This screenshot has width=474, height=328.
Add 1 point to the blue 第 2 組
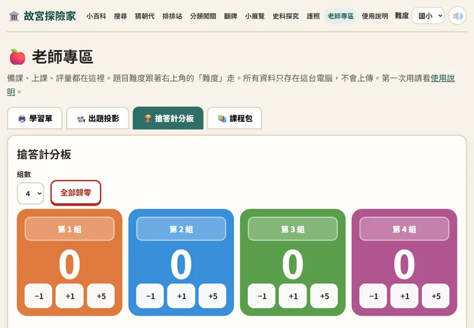[x=181, y=296]
